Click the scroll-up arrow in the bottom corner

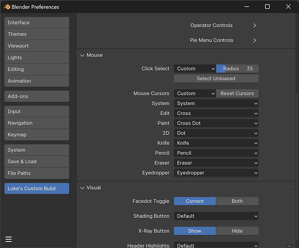tap(289, 246)
